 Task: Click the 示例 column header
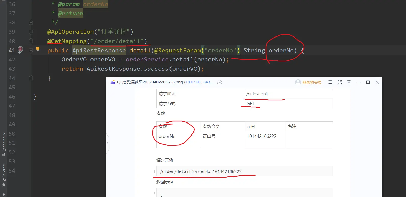pyautogui.click(x=266, y=126)
